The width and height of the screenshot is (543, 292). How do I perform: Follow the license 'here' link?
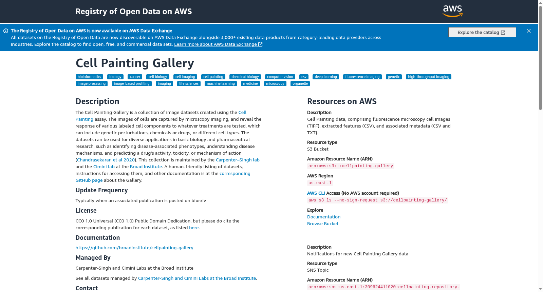pos(194,228)
